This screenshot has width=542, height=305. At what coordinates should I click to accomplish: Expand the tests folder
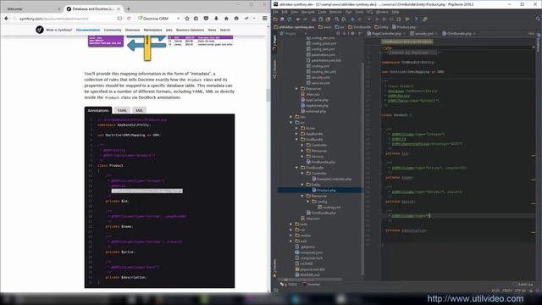pyautogui.click(x=291, y=224)
